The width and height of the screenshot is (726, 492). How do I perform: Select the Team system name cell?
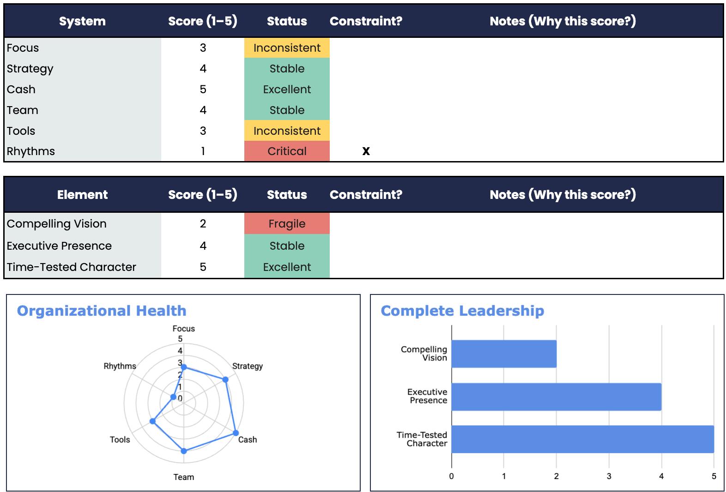coord(83,110)
